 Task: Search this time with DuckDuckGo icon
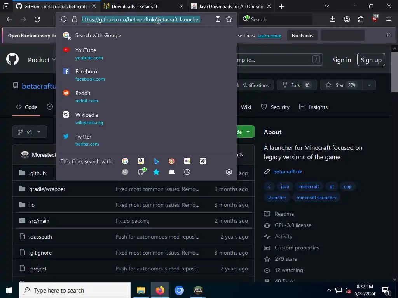171,161
